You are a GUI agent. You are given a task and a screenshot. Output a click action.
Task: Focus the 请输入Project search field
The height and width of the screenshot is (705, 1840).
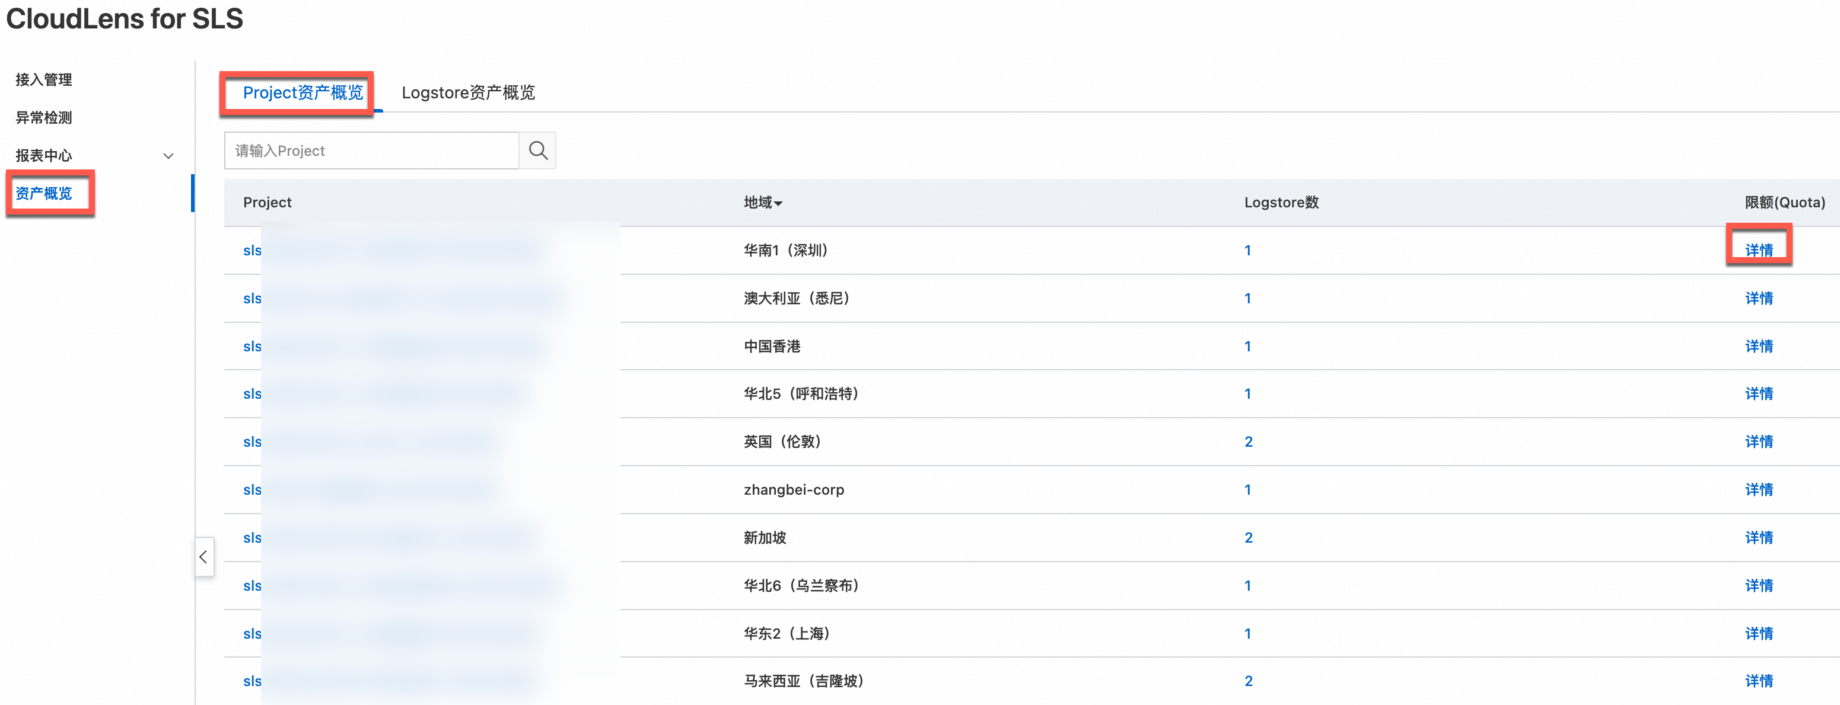(x=371, y=150)
